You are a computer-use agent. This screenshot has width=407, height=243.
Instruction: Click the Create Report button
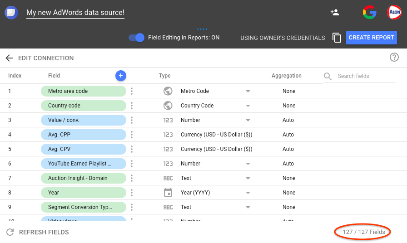coord(372,38)
